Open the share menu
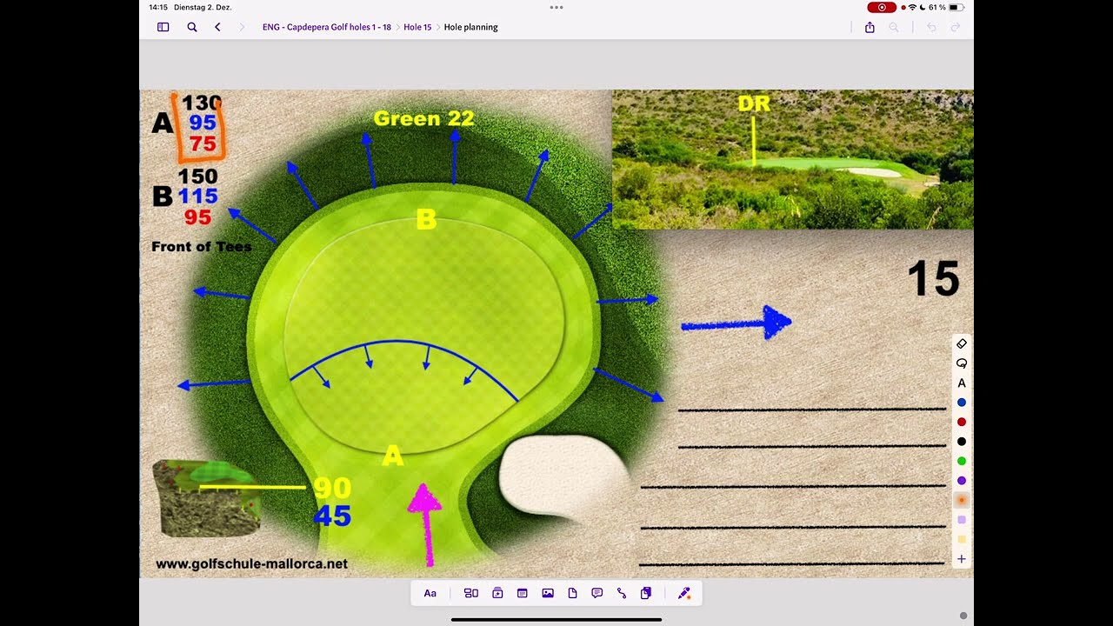Screen dimensions: 1113x626 point(870,27)
